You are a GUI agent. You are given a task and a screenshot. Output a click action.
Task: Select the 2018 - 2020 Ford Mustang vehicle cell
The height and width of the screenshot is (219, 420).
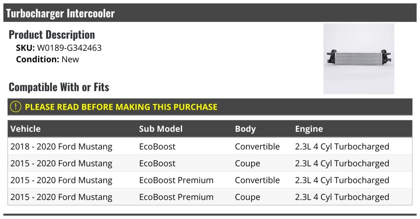(61, 146)
